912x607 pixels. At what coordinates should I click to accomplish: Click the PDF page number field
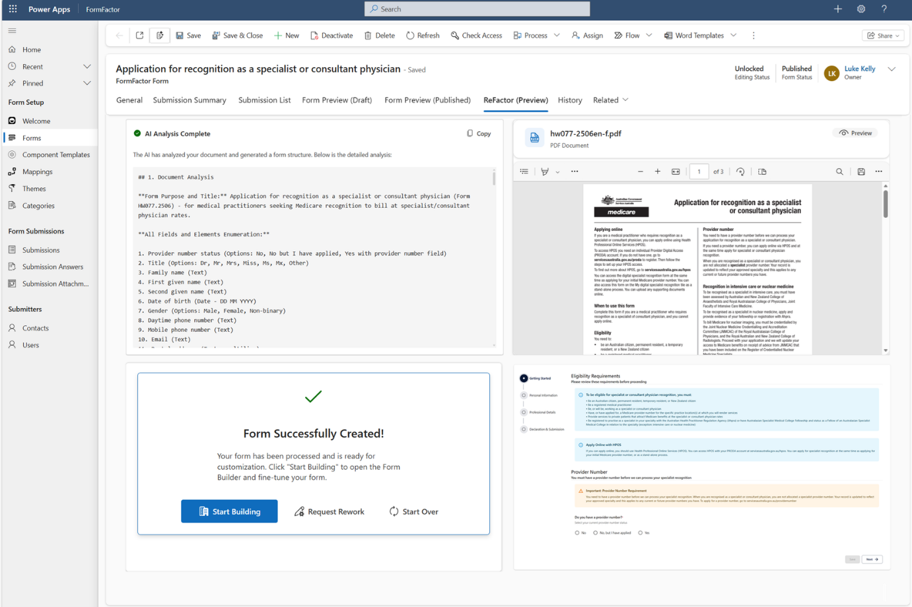(699, 172)
